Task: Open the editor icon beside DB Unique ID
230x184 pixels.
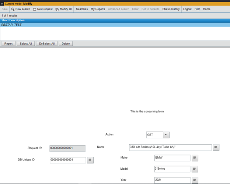Action: tap(90, 160)
